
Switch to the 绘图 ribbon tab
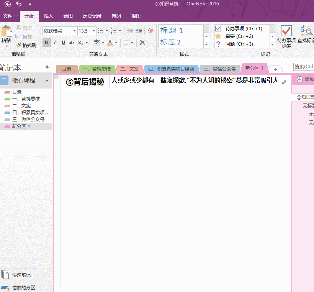coord(68,16)
